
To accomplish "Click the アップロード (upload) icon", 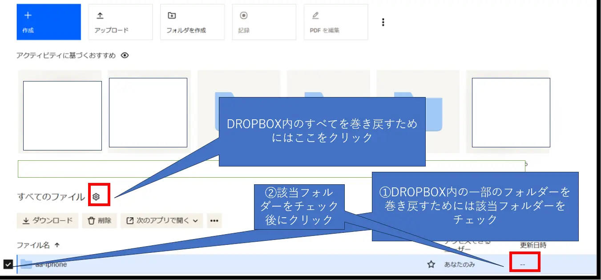I will tap(100, 16).
